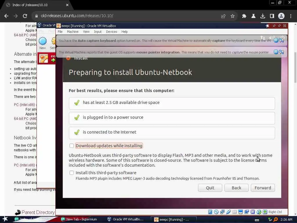The width and height of the screenshot is (297, 223).
Task: Click the keyboard tray icon in taskbar
Action: [x=257, y=220]
